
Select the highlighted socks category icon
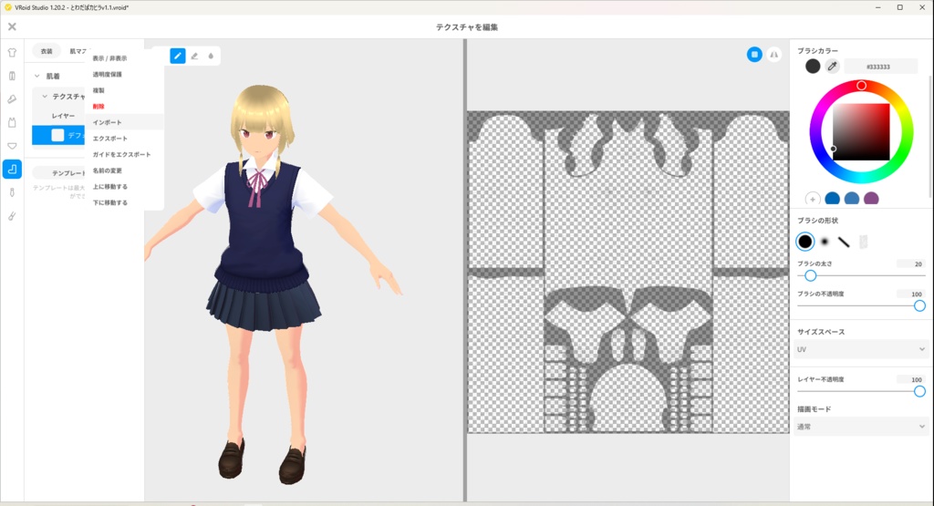click(x=12, y=169)
